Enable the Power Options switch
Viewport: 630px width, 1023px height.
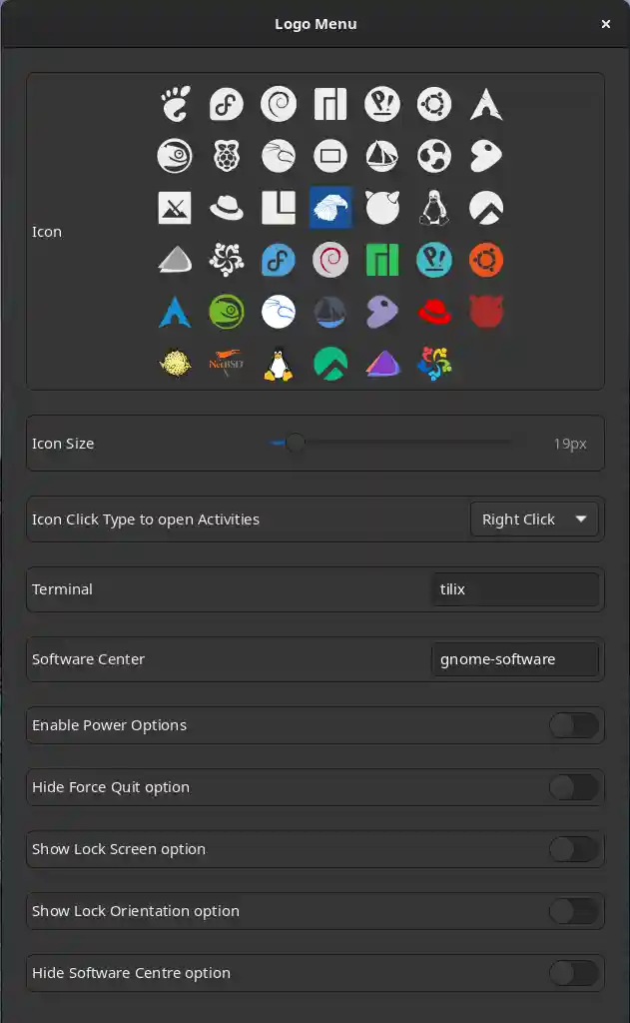[x=574, y=725]
